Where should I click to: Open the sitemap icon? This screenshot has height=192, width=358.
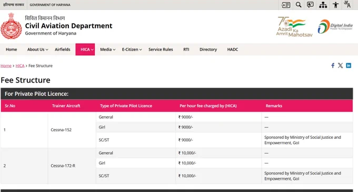[323, 5]
